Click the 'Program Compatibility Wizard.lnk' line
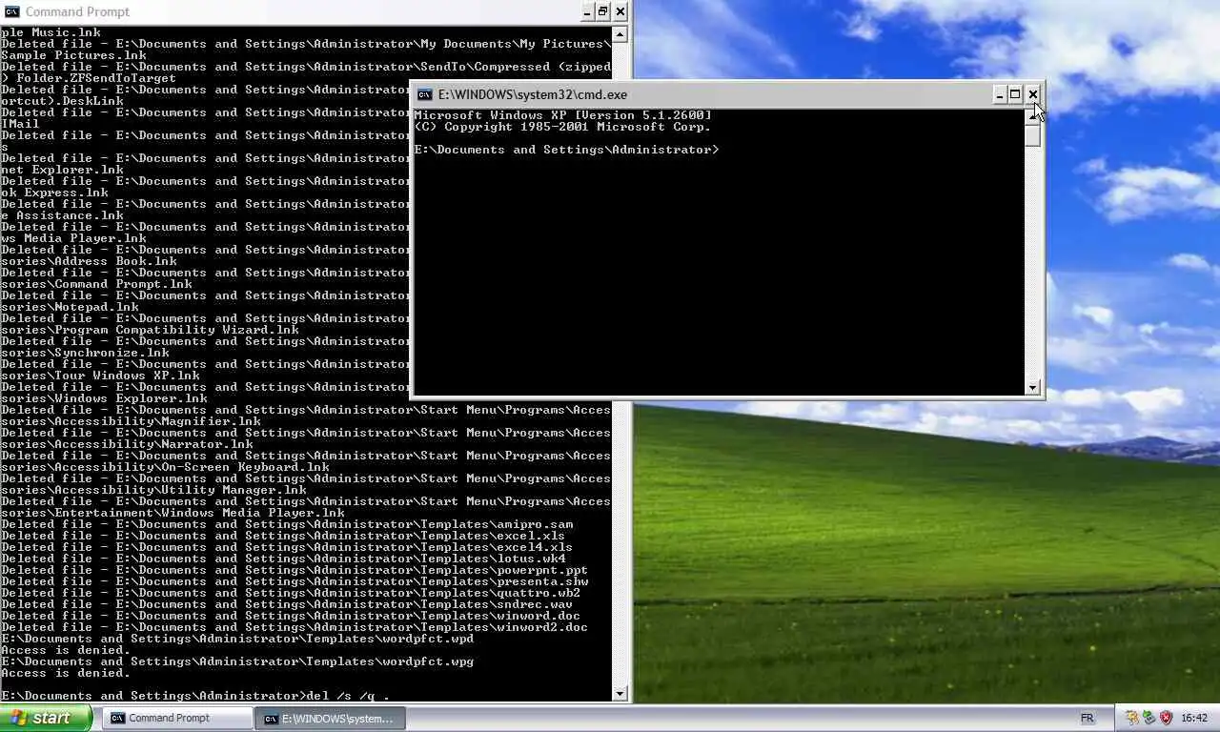Viewport: 1220px width, 732px height. [149, 330]
